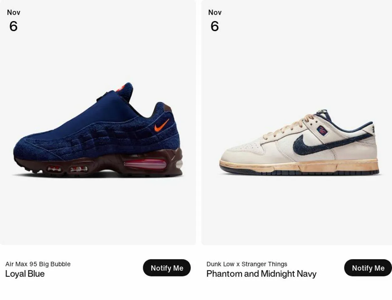Click the brown heel pull tab on Air Max
The height and width of the screenshot is (300, 392).
(167, 108)
